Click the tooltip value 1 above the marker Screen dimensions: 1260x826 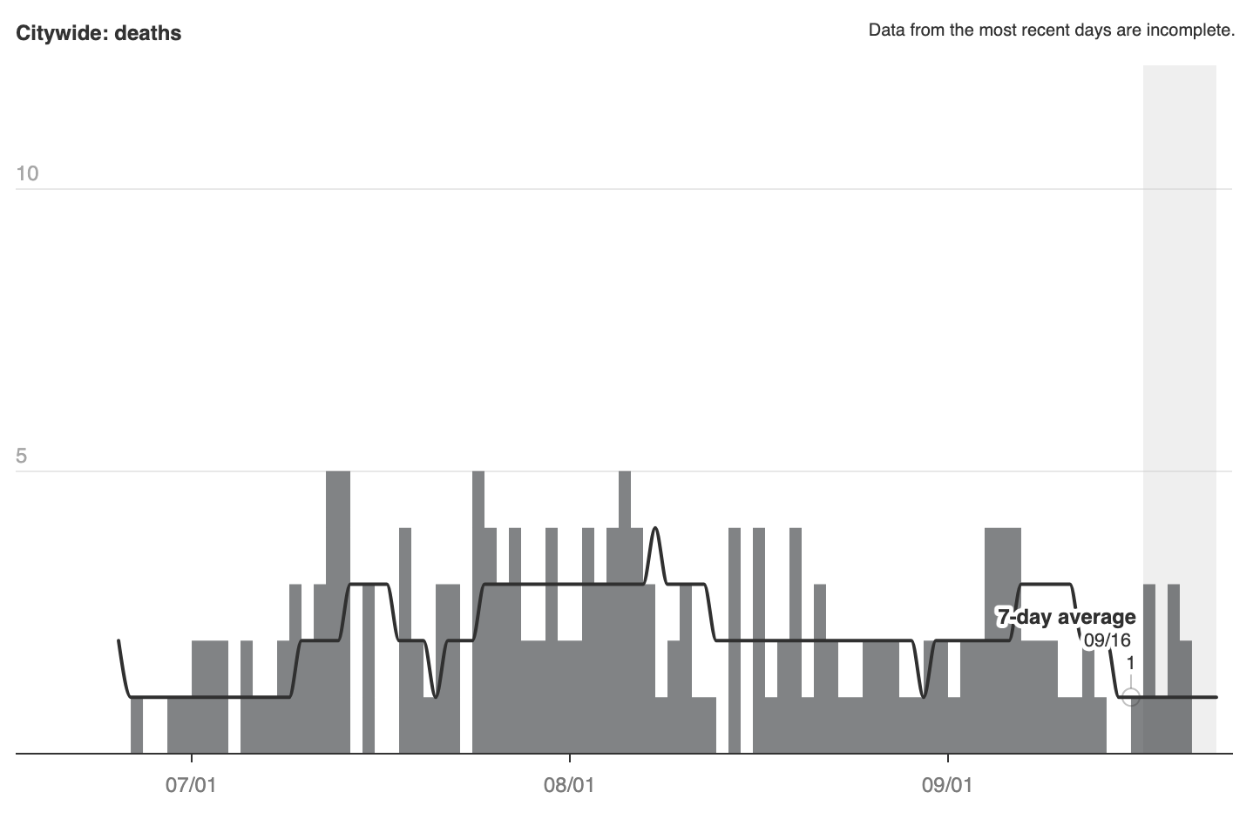coord(1130,663)
